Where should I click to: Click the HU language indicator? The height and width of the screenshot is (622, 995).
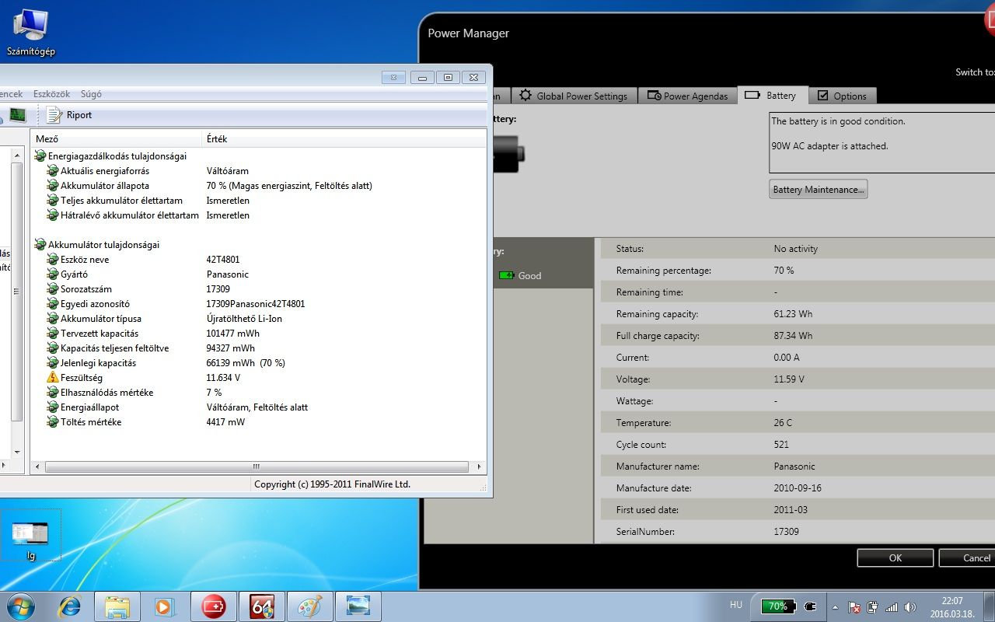pyautogui.click(x=736, y=605)
